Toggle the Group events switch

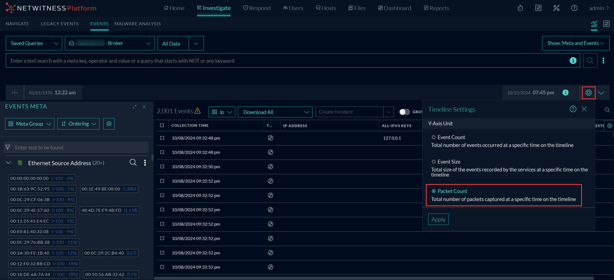[404, 112]
